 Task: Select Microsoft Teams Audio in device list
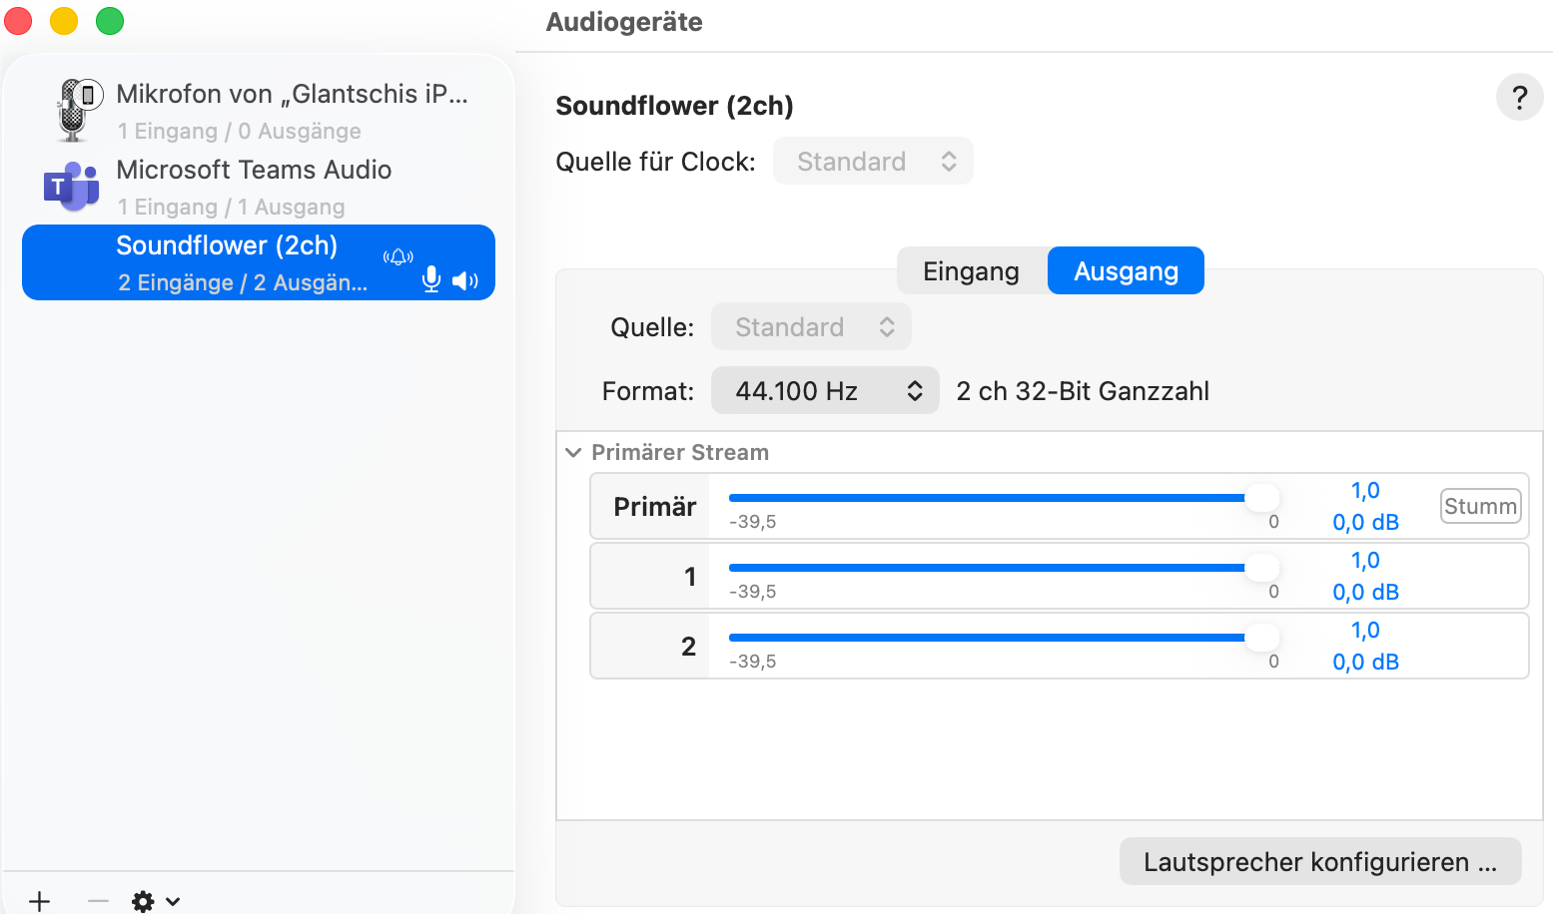point(254,187)
